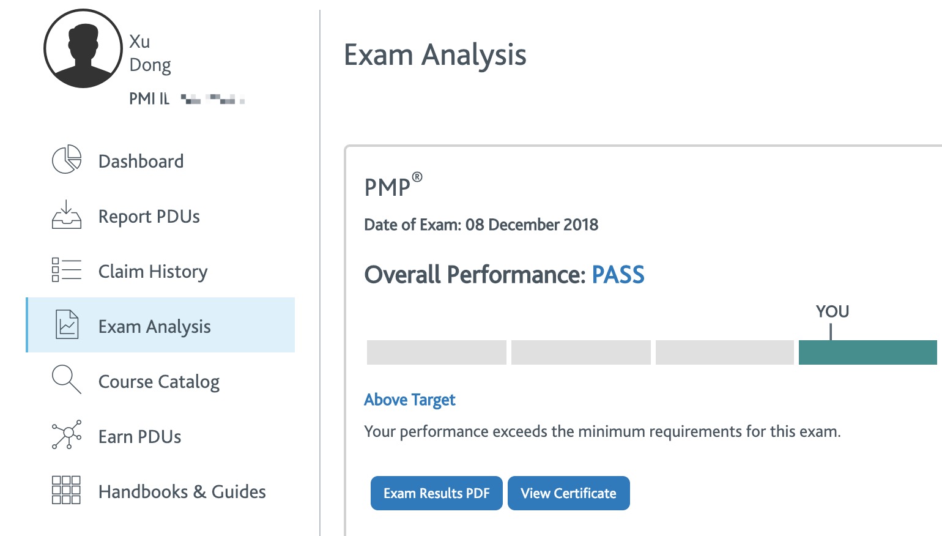
Task: Open the Dashboard menu item
Action: [x=141, y=161]
